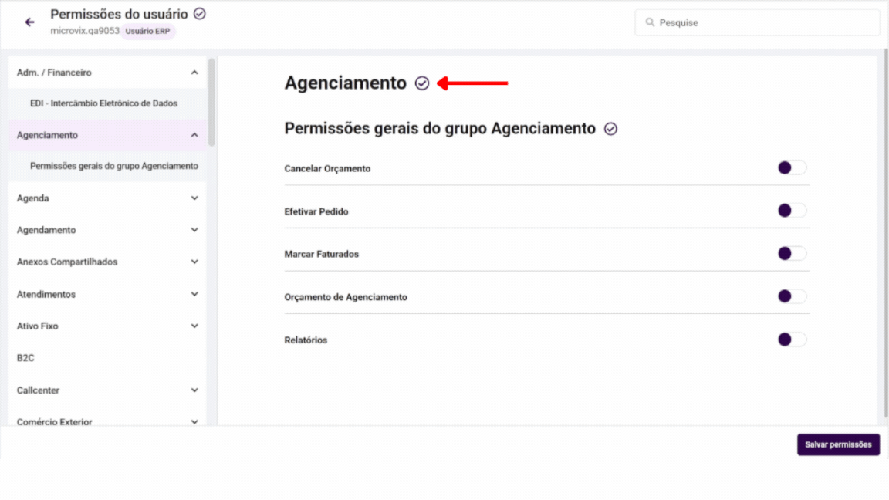Viewport: 889px width, 500px height.
Task: Collapse the Agenciamento sidebar group
Action: (x=194, y=135)
